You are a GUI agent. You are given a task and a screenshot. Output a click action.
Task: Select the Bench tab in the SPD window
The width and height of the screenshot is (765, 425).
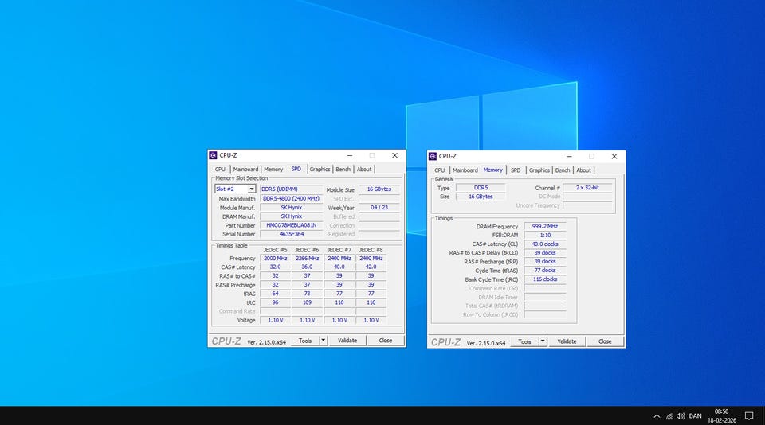[x=343, y=169]
